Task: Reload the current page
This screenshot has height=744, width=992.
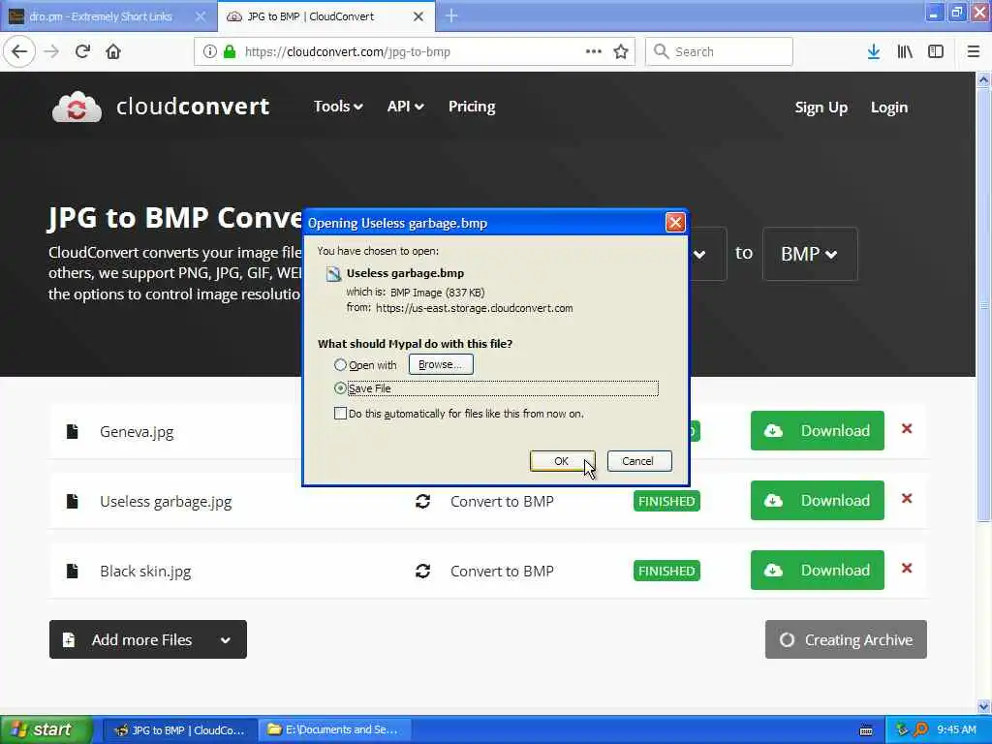Action: point(83,52)
